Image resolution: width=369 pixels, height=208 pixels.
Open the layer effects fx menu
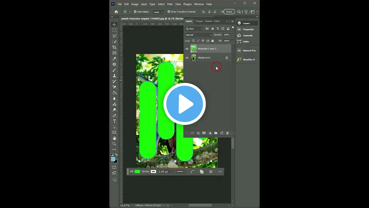click(x=198, y=133)
